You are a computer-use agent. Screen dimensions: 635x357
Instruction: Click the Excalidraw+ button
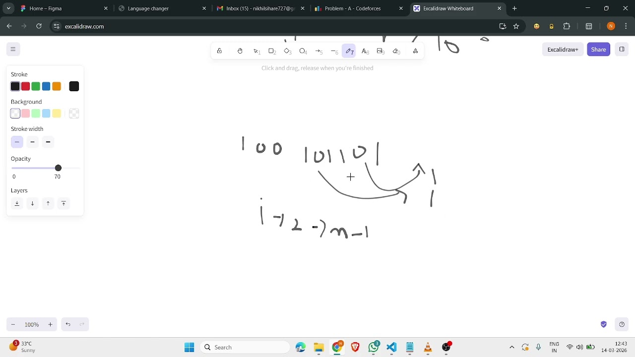[563, 49]
